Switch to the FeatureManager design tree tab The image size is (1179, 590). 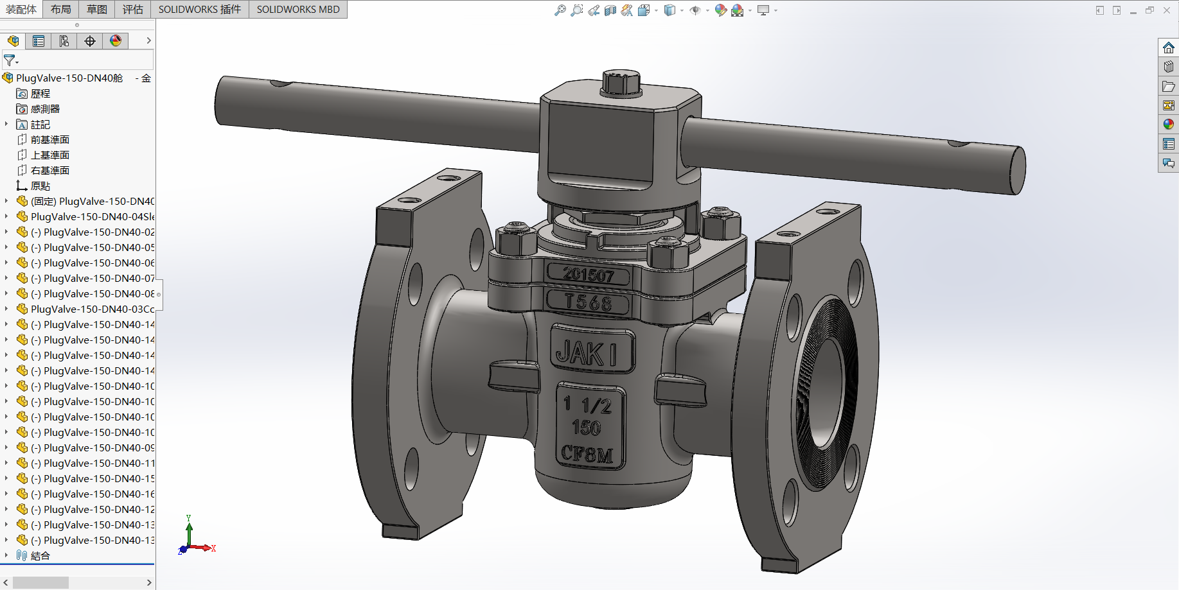13,41
